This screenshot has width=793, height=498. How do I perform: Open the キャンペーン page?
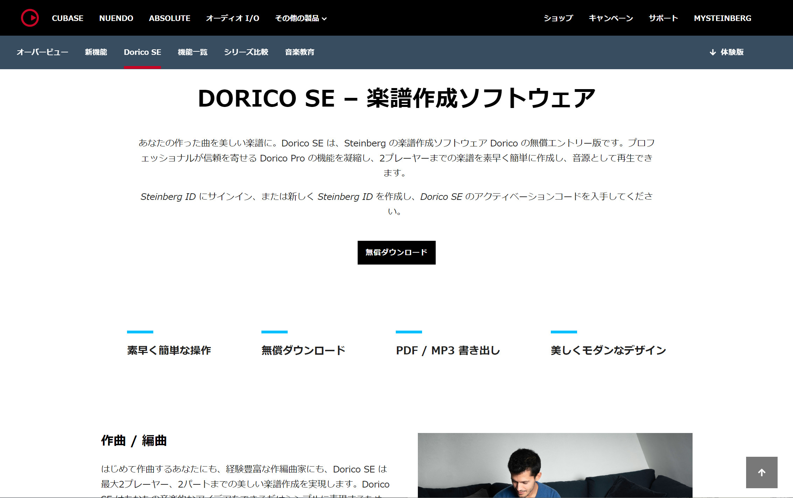611,18
